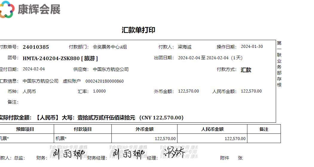314x167 pixels.
Task: Click the 外币金额 table column header
Action: pyautogui.click(x=144, y=129)
